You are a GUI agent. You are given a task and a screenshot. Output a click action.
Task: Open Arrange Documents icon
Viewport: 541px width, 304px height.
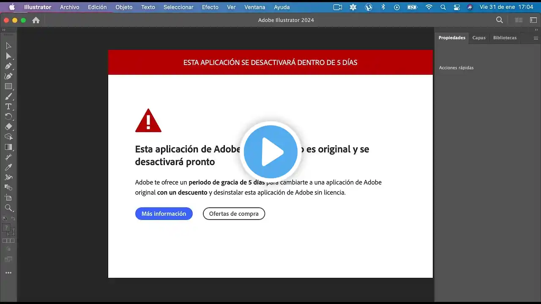pos(519,20)
